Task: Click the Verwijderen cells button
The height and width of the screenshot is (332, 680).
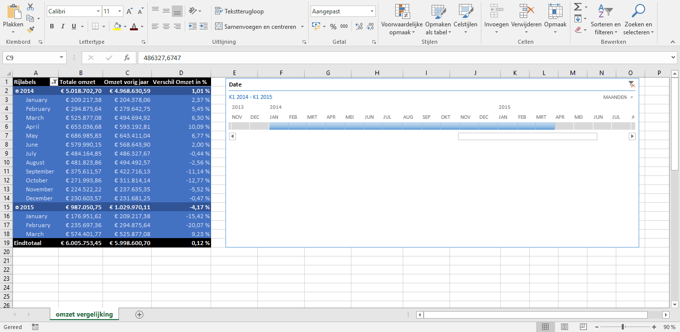Action: (x=526, y=20)
